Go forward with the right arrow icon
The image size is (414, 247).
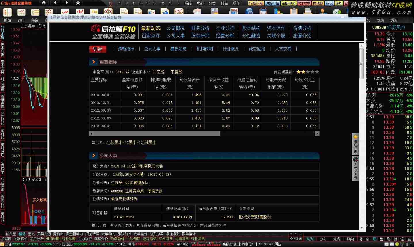coord(67,3)
